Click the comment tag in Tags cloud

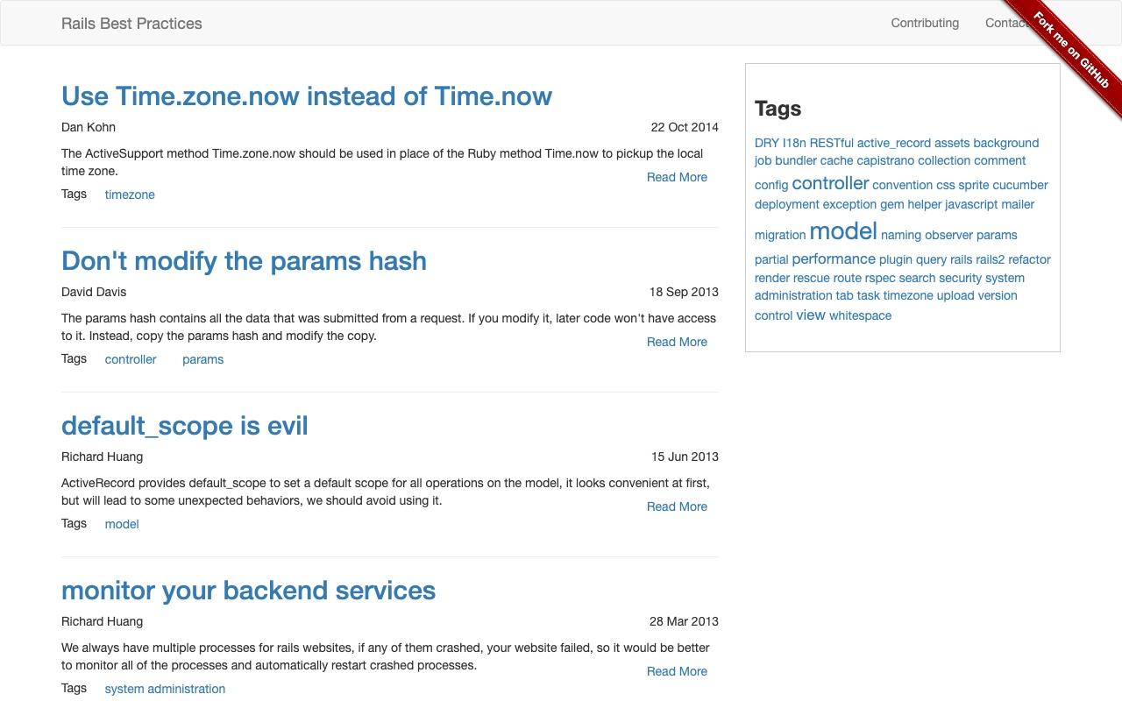tap(999, 160)
